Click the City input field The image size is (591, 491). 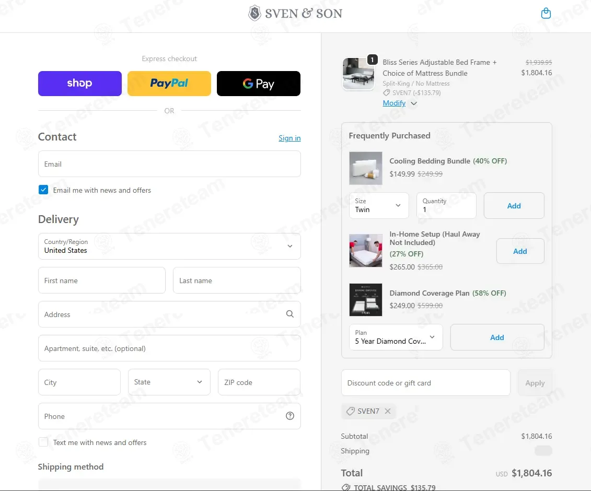click(79, 382)
